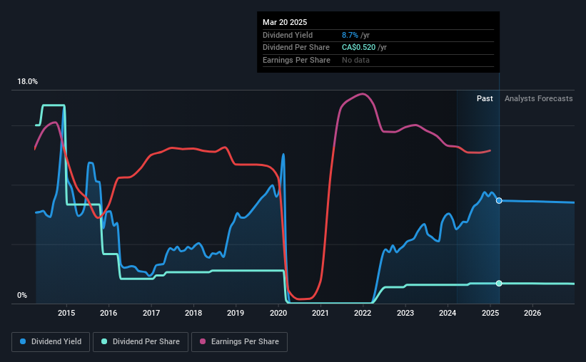Click the 2025 x-axis label
The height and width of the screenshot is (362, 586).
(490, 313)
